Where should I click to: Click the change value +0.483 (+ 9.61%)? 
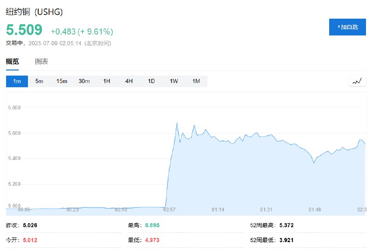point(82,31)
